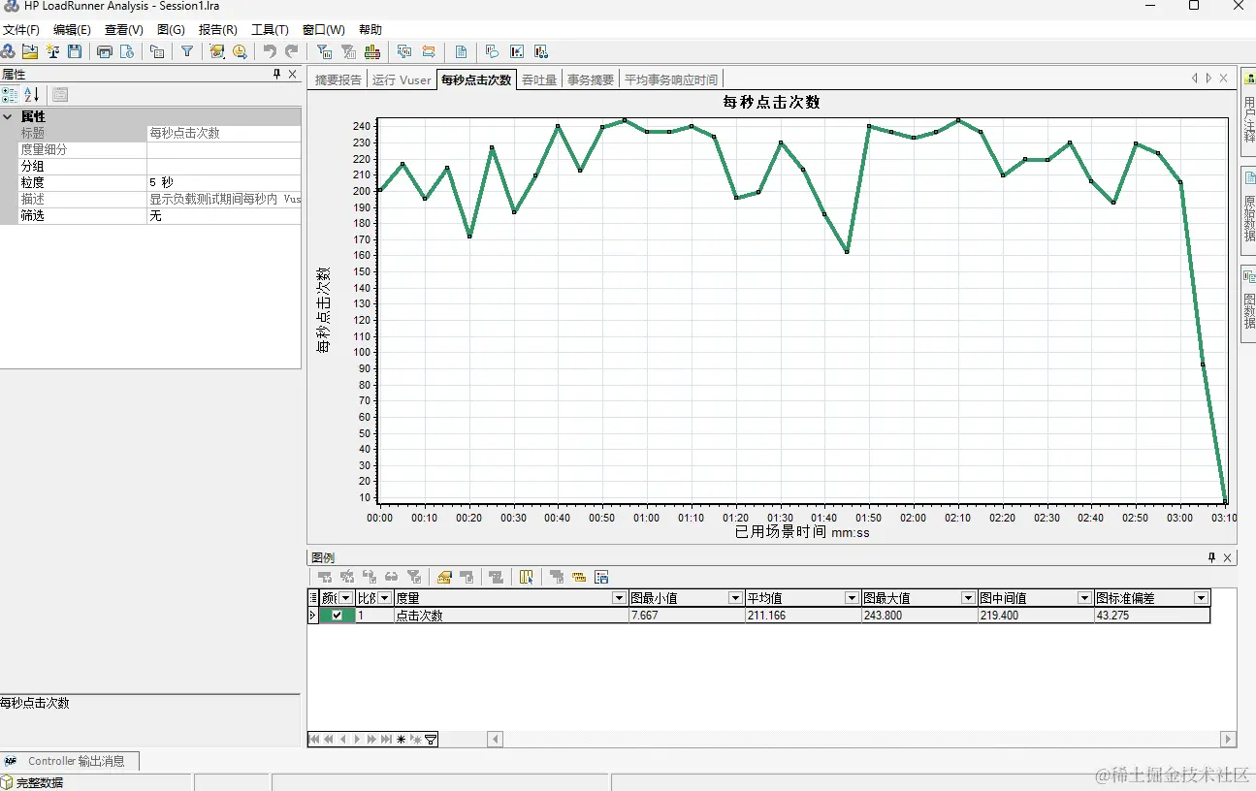Click the print icon in the toolbar
1256x791 pixels.
pos(105,51)
